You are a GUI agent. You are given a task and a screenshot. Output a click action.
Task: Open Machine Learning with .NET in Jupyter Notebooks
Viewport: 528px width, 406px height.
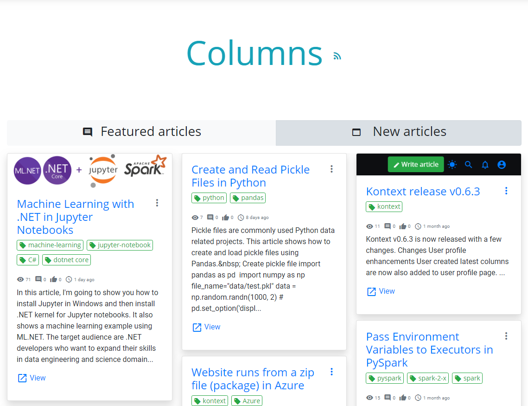point(76,217)
